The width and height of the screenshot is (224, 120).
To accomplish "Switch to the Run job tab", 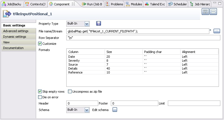I will click(x=92, y=4).
